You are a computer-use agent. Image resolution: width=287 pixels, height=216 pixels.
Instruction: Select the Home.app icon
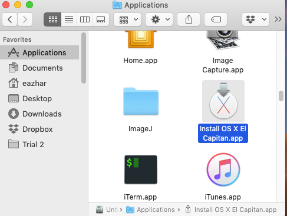click(141, 39)
